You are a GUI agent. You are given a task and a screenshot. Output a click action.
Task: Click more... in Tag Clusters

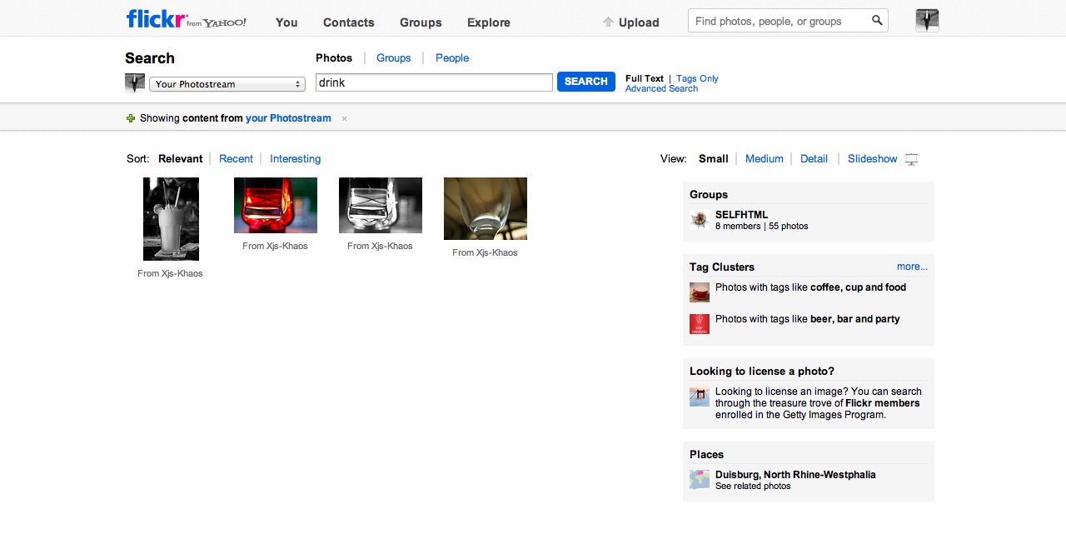coord(912,267)
